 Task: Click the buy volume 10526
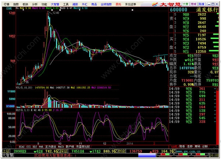[201, 39]
